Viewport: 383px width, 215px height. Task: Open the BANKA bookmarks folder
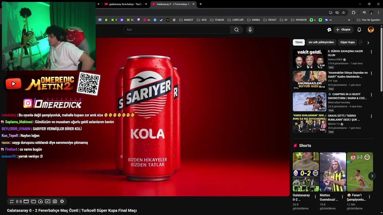coord(253,20)
